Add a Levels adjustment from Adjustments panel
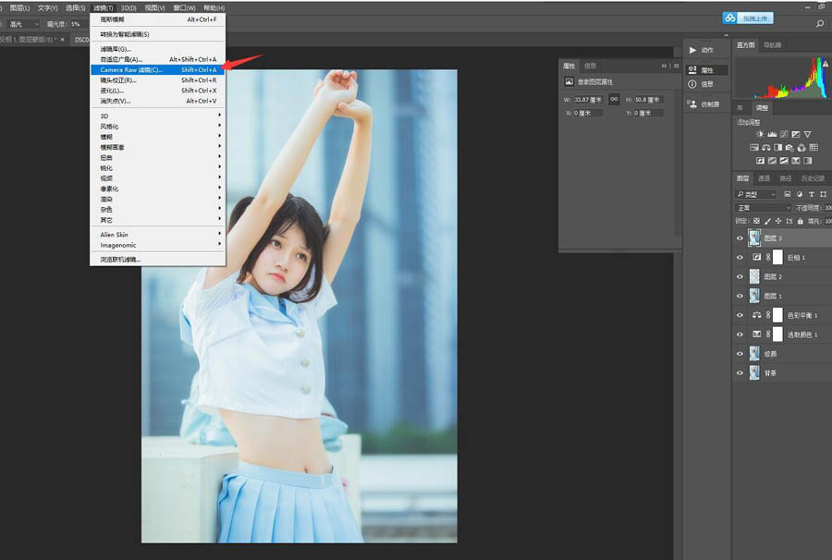The width and height of the screenshot is (832, 560). click(x=772, y=134)
